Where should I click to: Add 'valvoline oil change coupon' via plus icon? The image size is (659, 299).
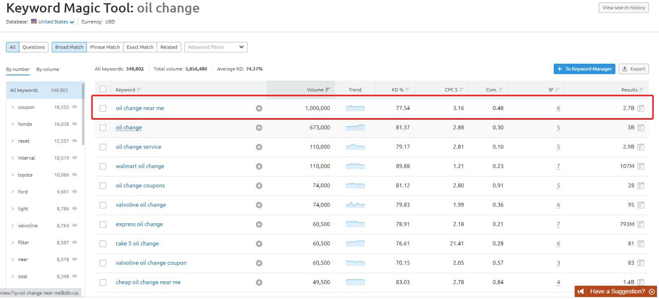click(259, 263)
